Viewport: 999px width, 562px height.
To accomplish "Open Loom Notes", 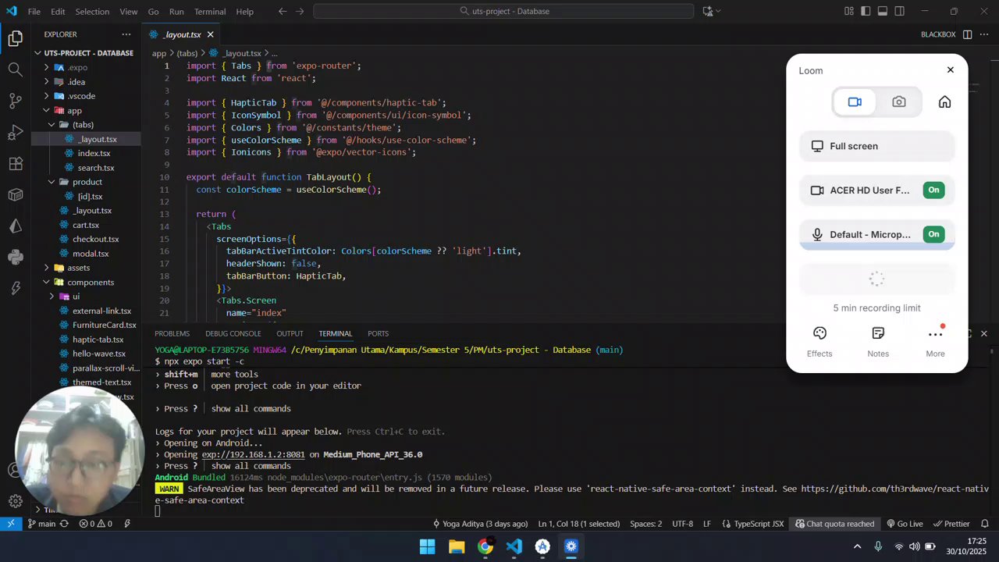I will coord(878,342).
